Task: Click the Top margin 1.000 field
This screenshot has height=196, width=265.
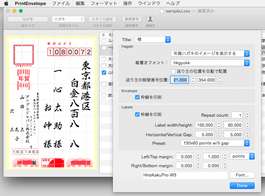Action: point(212,157)
